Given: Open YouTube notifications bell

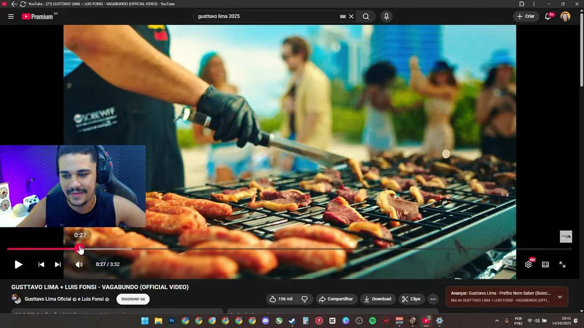Looking at the screenshot, I should pyautogui.click(x=548, y=16).
